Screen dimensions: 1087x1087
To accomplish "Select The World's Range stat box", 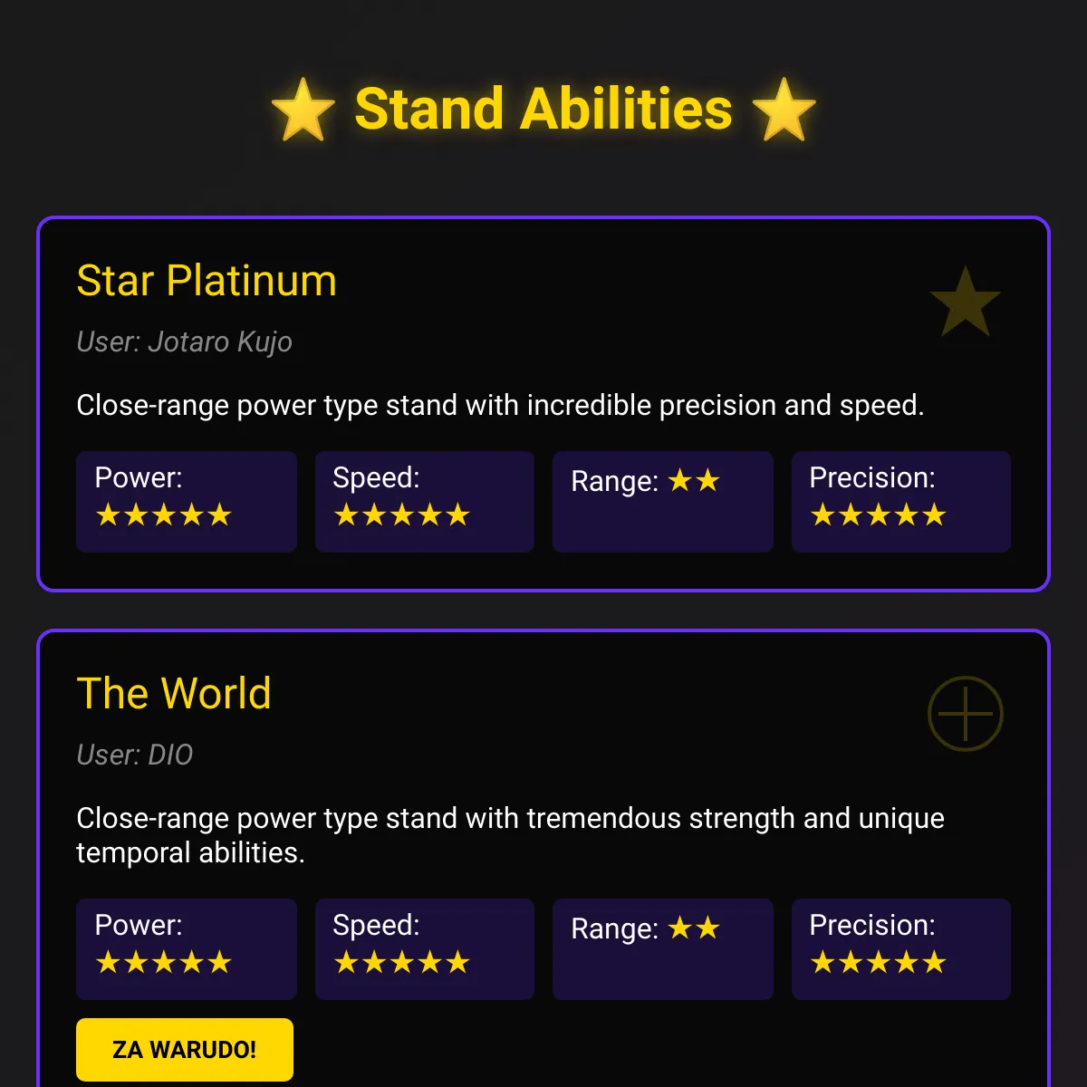I will tap(663, 949).
